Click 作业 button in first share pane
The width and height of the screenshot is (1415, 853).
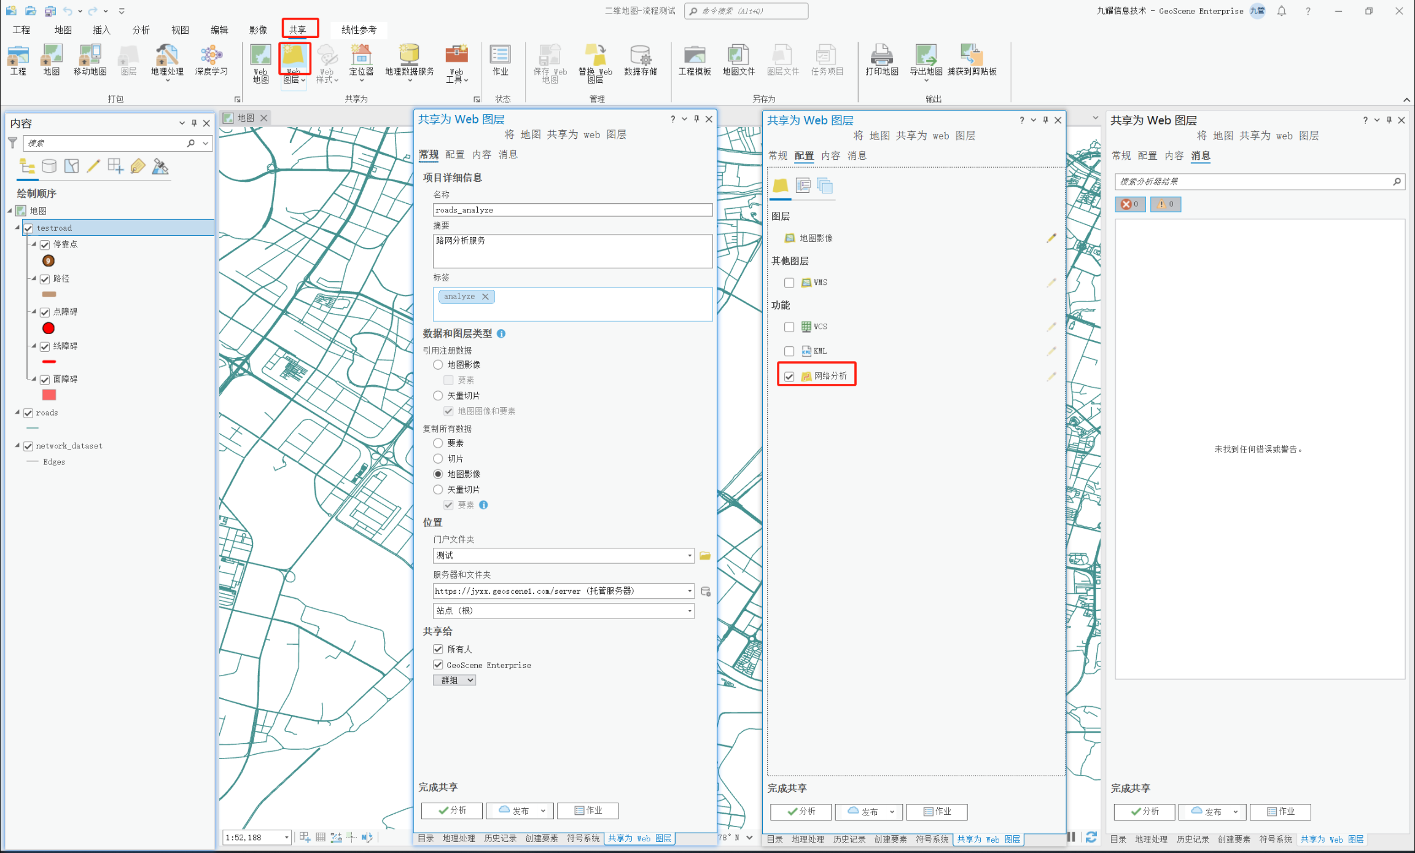(588, 811)
